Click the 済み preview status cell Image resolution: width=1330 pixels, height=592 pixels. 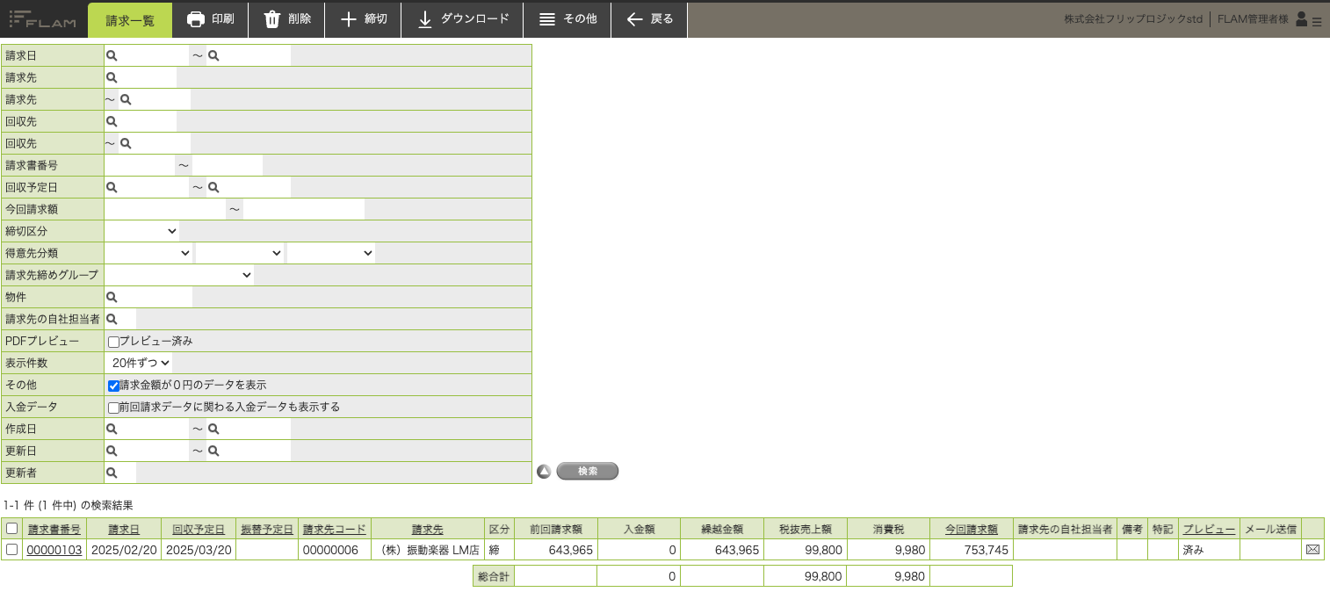click(1209, 550)
